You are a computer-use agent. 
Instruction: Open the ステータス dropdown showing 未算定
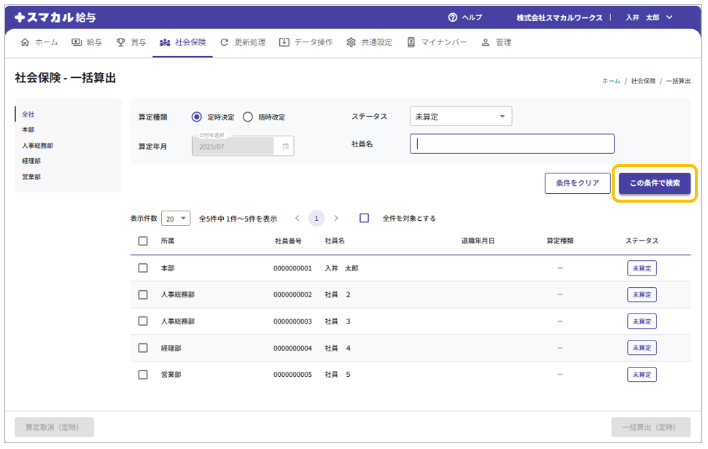coord(460,117)
